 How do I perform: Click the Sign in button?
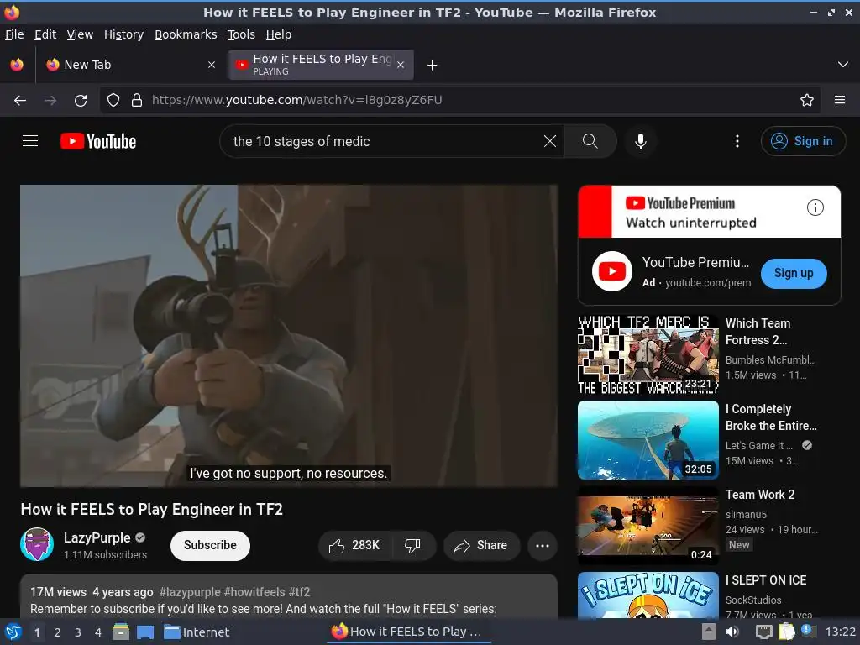tap(803, 141)
